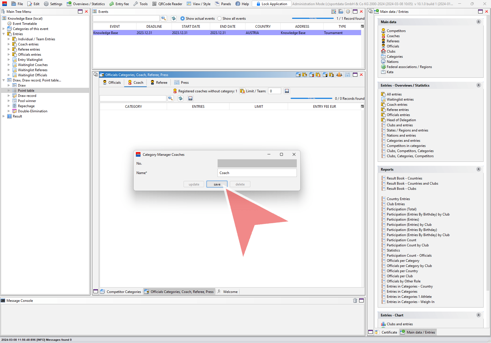Expand the Result tree node

pyautogui.click(x=4, y=116)
